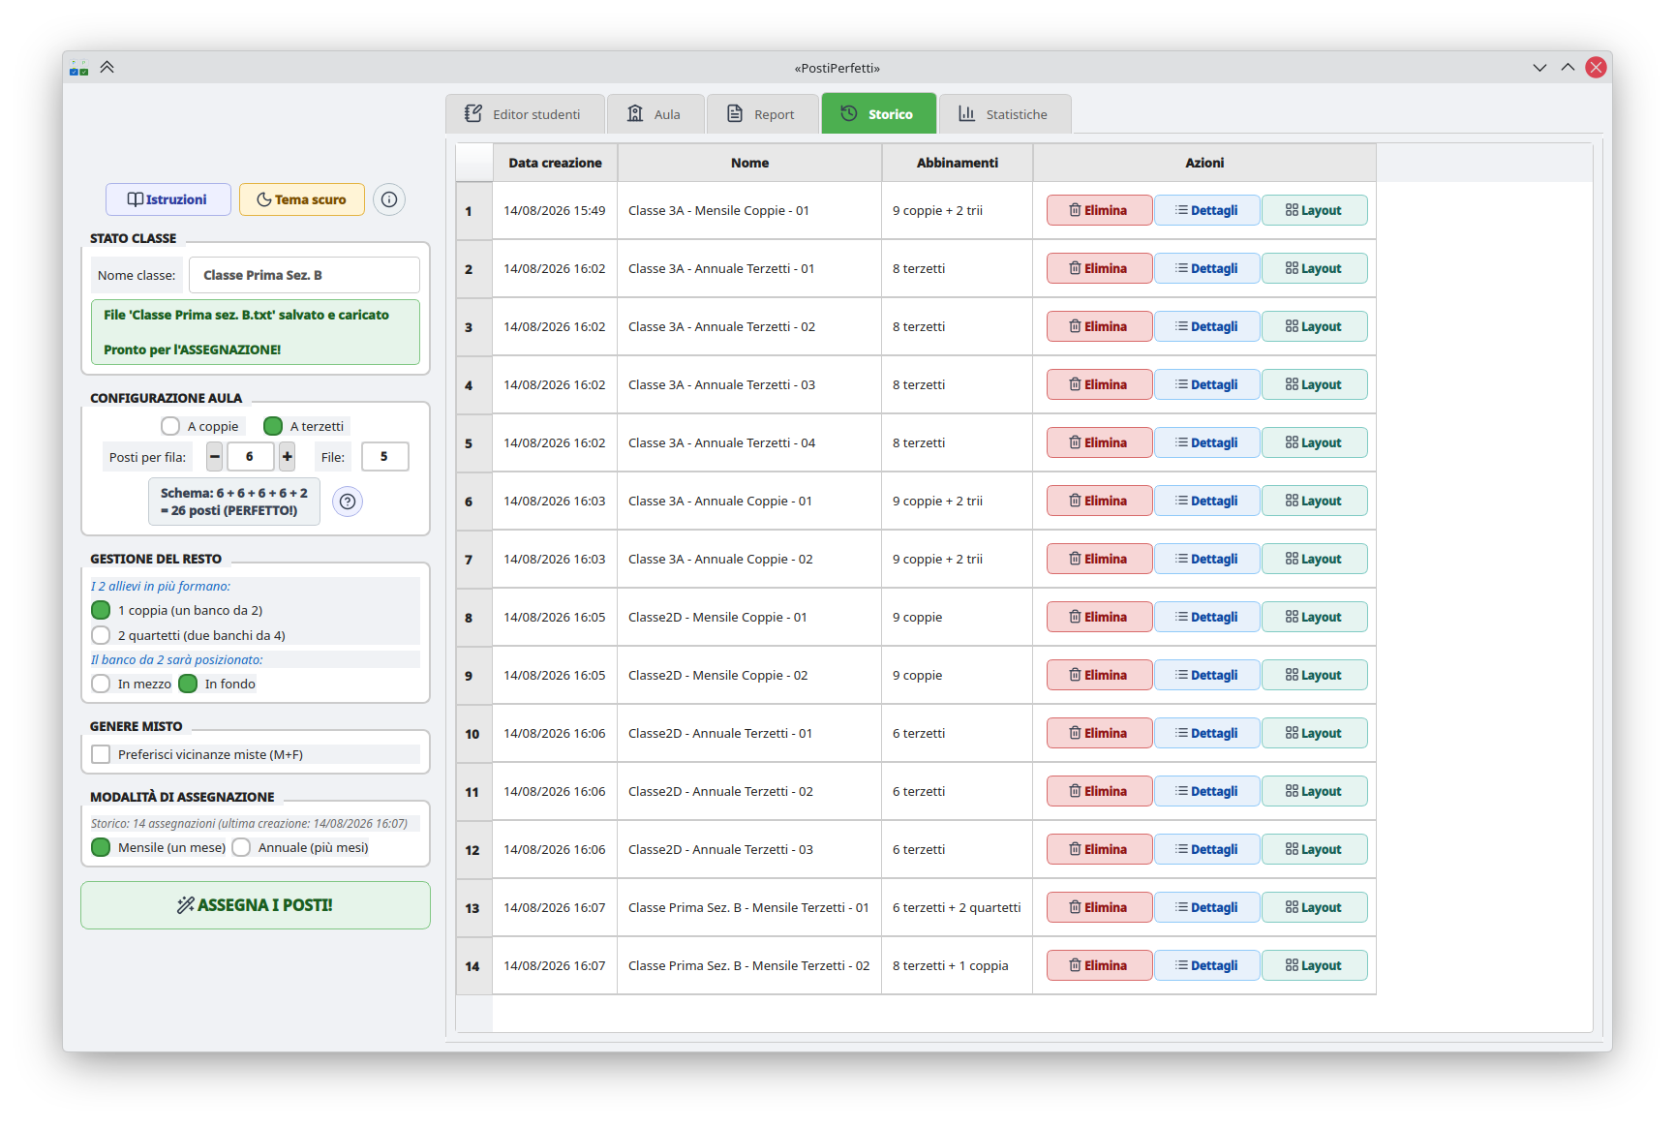The width and height of the screenshot is (1675, 1126).
Task: Click the 'Nome' column header
Action: click(x=749, y=163)
